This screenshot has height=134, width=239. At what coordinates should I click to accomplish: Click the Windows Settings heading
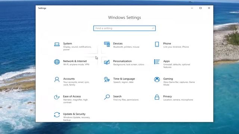tap(124, 17)
